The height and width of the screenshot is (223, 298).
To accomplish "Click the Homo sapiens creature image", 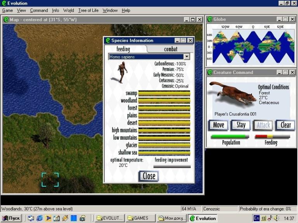I will click(123, 72).
